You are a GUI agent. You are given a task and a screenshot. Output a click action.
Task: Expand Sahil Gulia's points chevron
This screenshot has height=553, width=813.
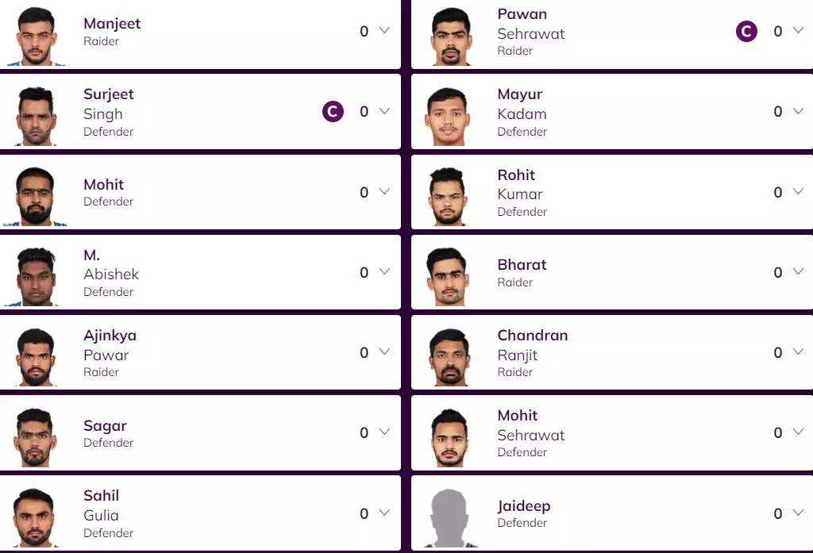385,513
